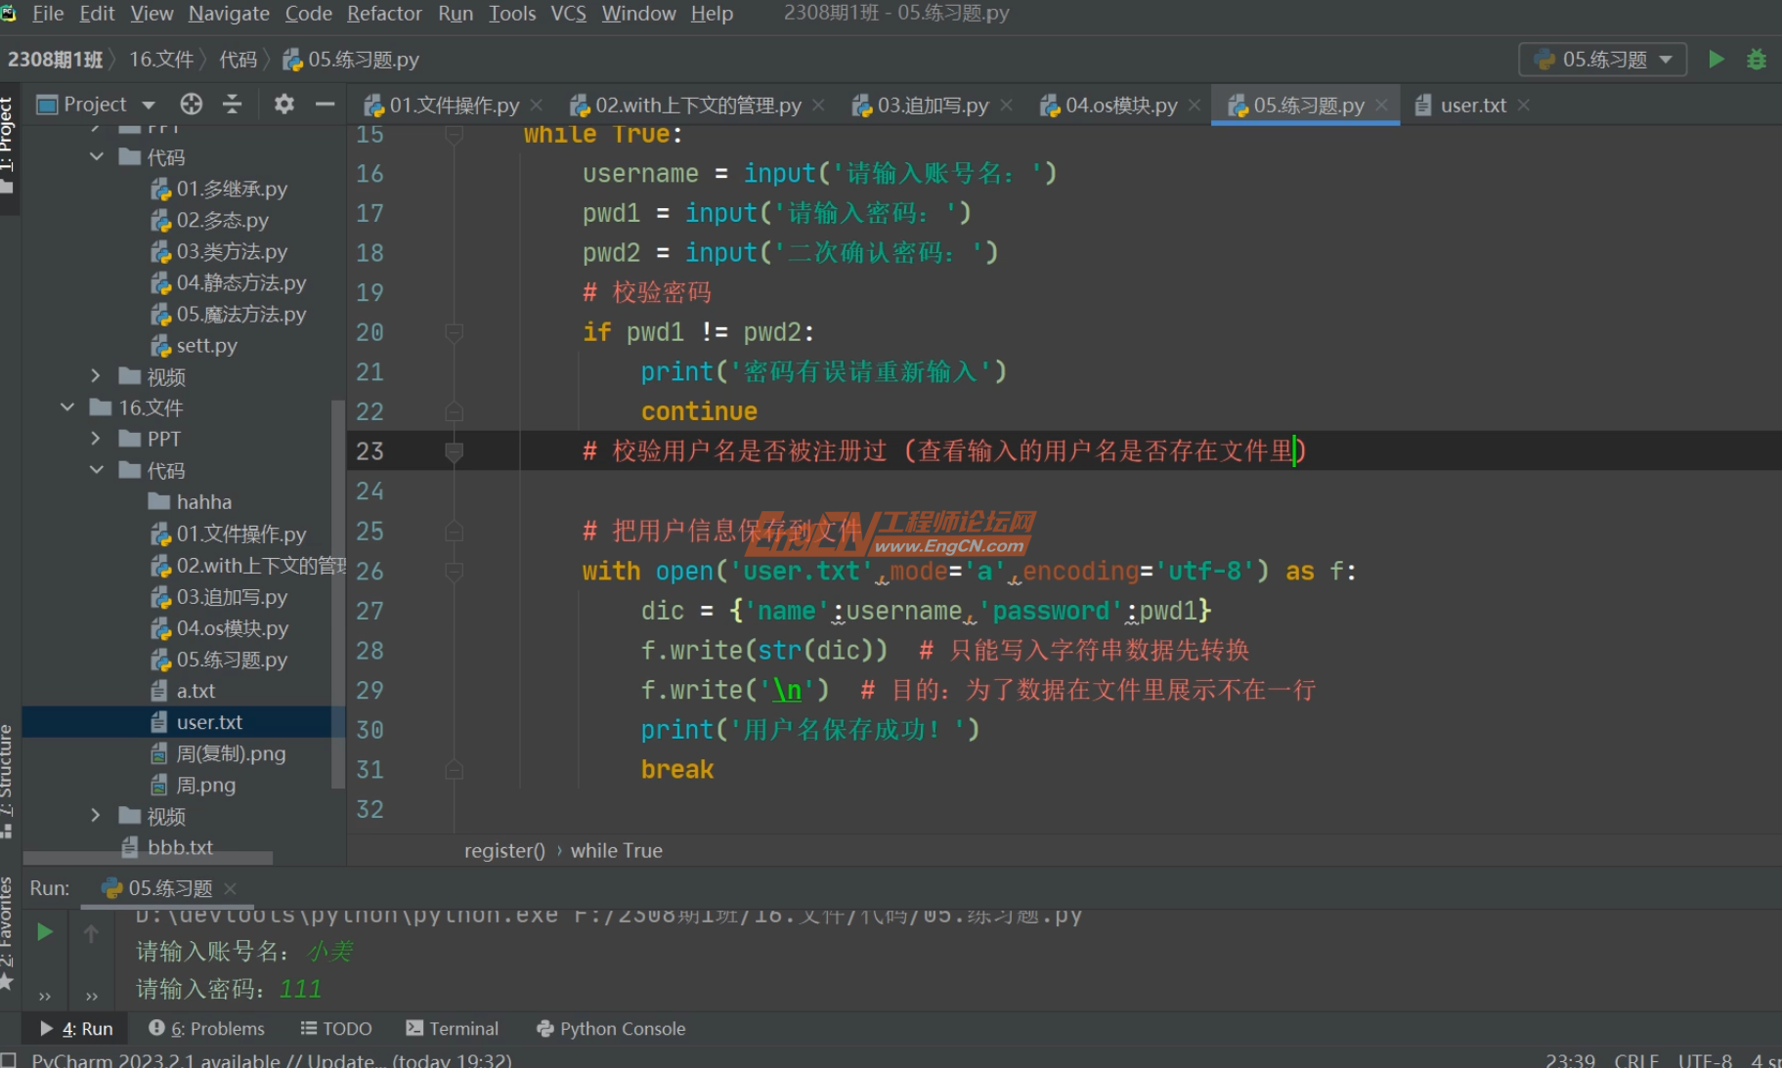Toggle the Problems tool window

[206, 1028]
